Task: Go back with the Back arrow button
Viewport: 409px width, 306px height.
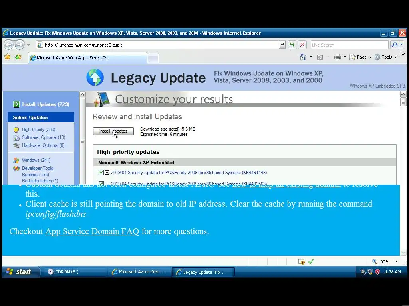Action: click(8, 45)
